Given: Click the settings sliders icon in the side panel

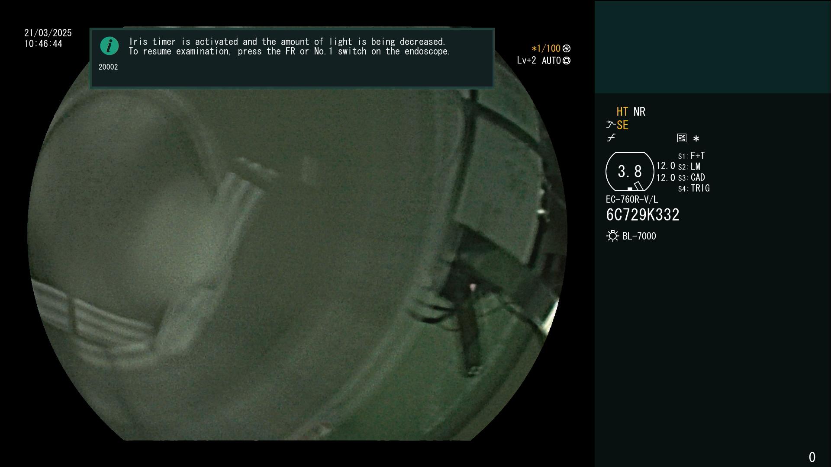Looking at the screenshot, I should click(682, 138).
